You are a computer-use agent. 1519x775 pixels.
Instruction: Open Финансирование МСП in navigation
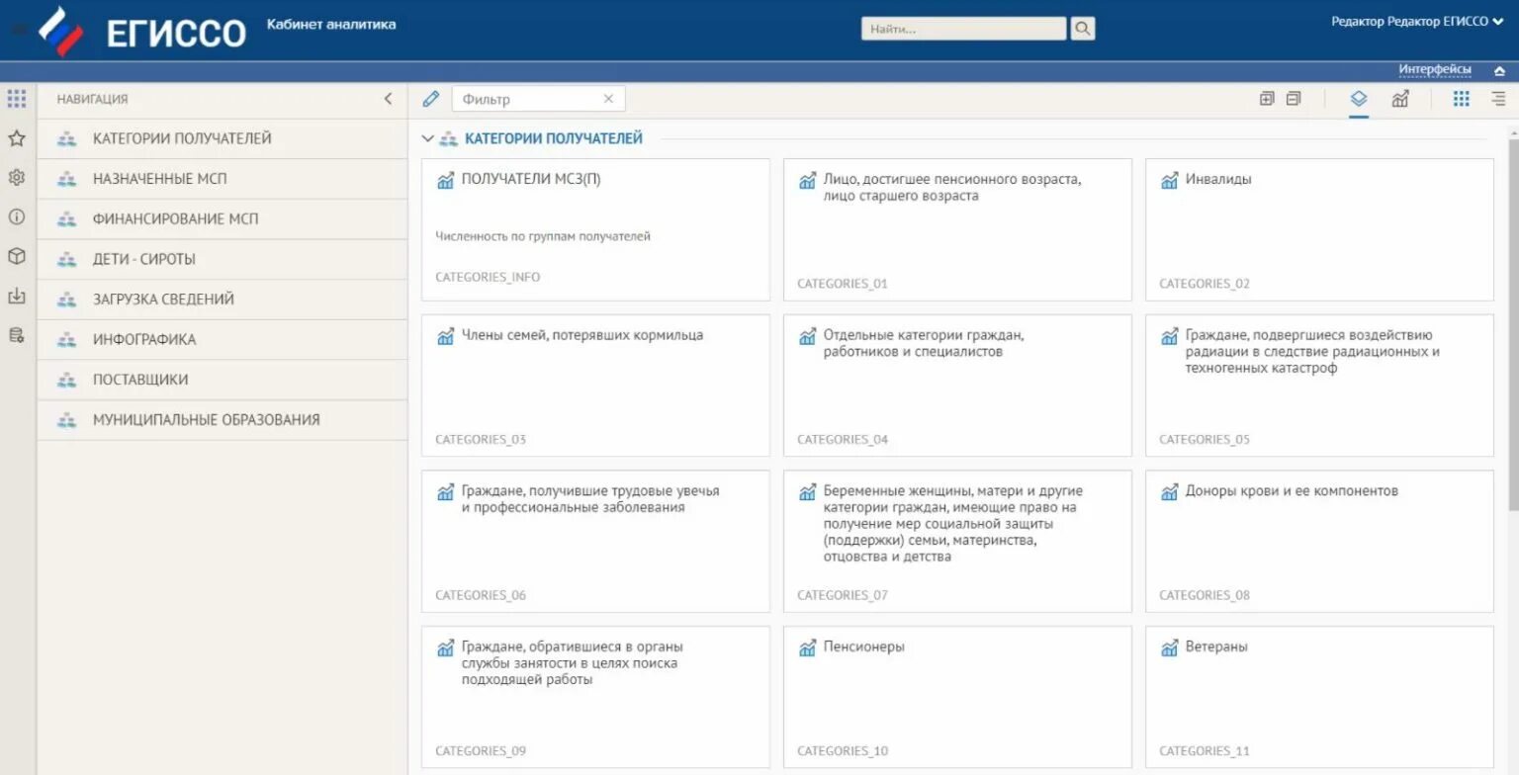223,218
